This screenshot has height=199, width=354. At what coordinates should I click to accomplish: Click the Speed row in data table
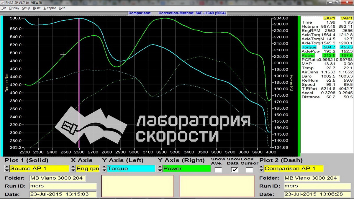point(327,84)
